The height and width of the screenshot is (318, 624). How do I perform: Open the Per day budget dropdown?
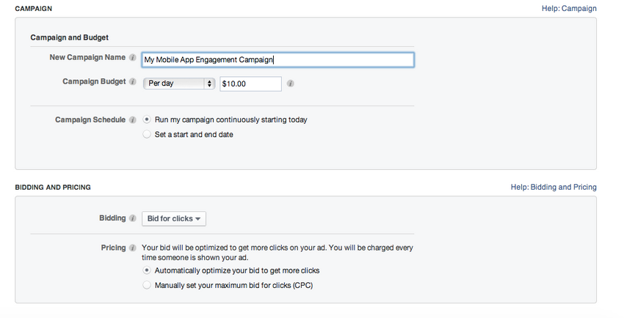coord(178,84)
